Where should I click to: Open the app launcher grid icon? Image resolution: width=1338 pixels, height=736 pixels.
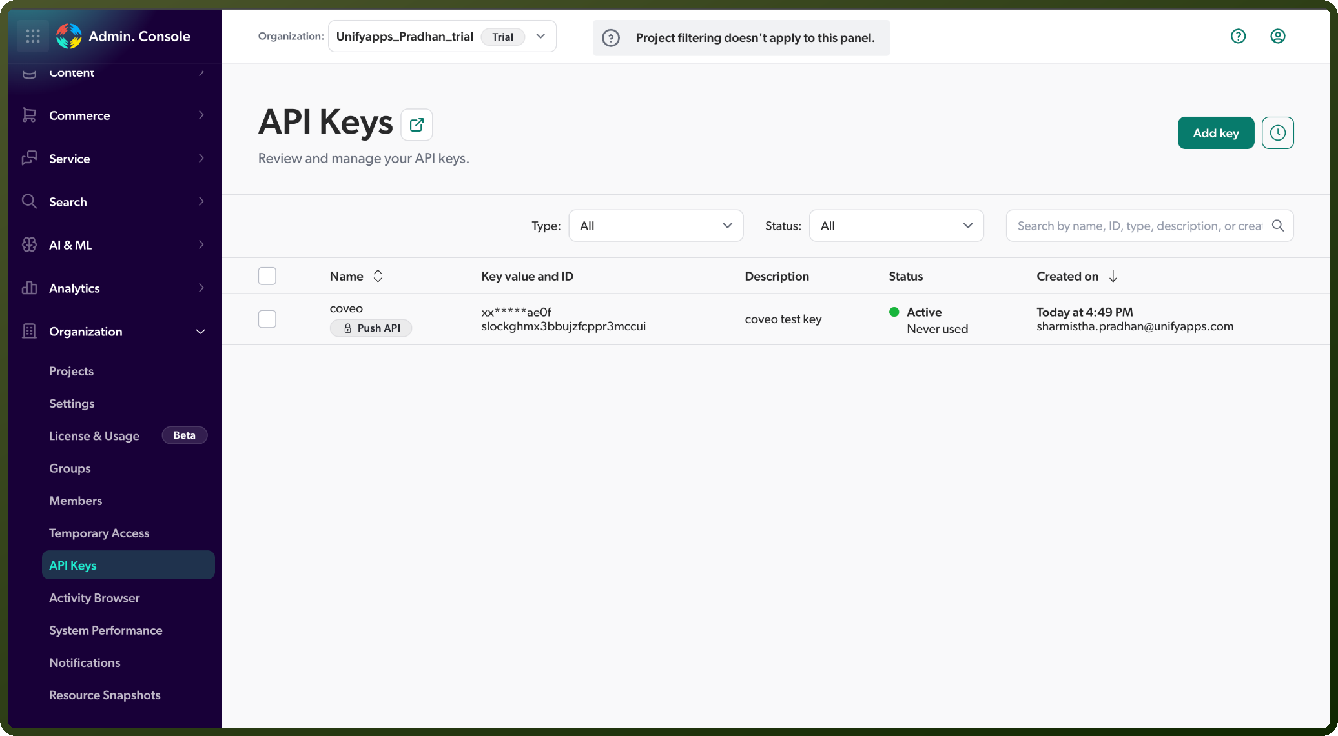pyautogui.click(x=33, y=36)
